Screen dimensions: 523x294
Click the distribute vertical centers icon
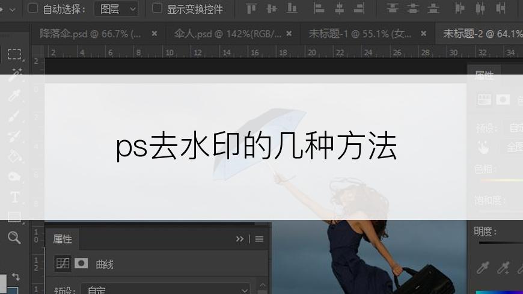413,8
